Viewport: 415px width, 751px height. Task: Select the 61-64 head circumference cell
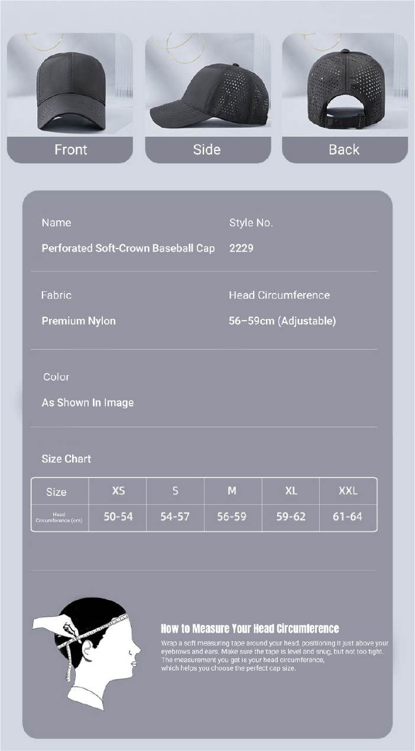point(348,517)
